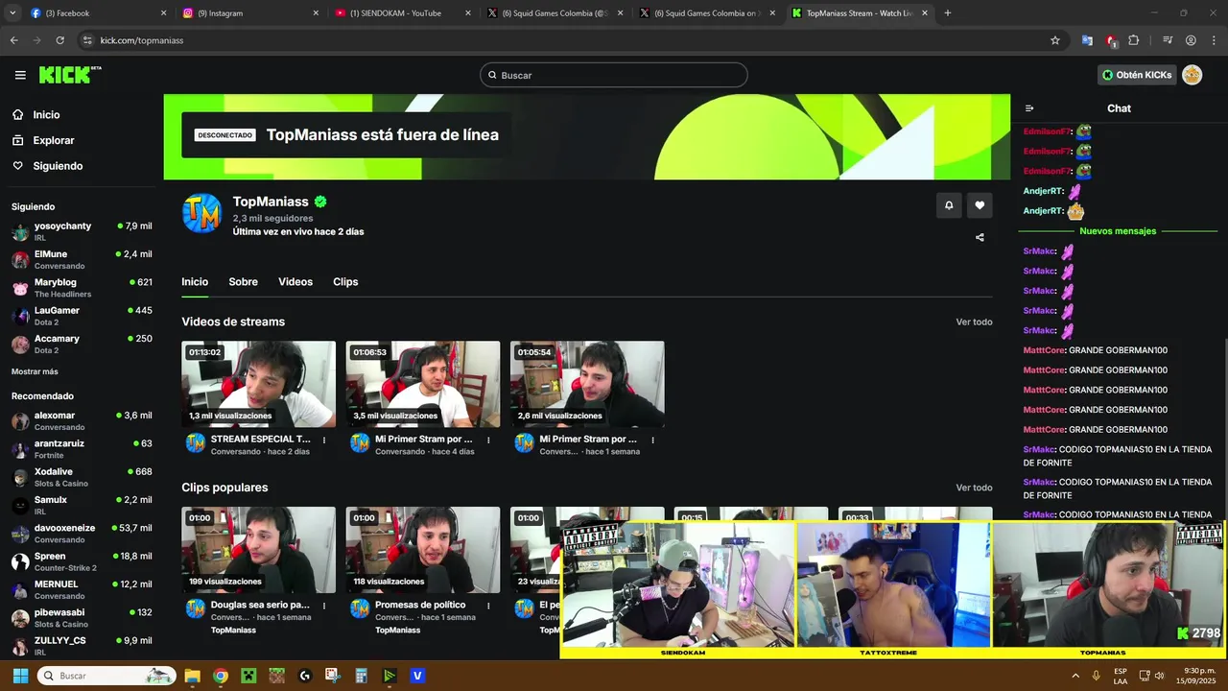Bookmark this page with the star icon
The width and height of the screenshot is (1228, 691).
1055,40
